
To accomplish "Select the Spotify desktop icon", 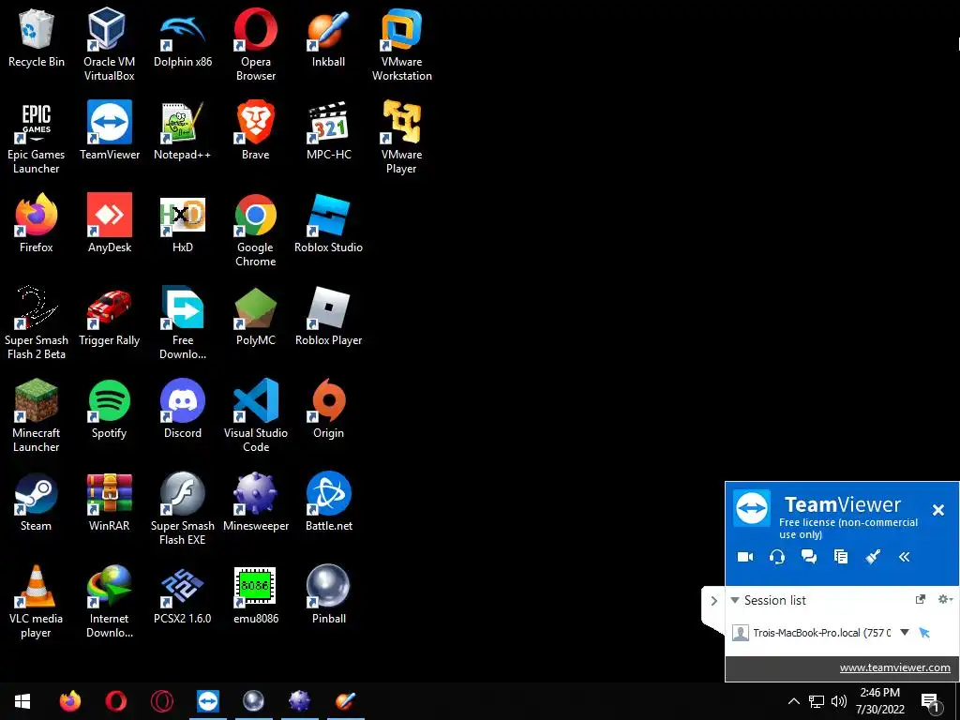I will coord(110,410).
